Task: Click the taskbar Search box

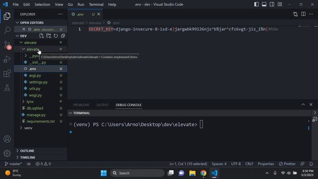Action: (x=137, y=173)
